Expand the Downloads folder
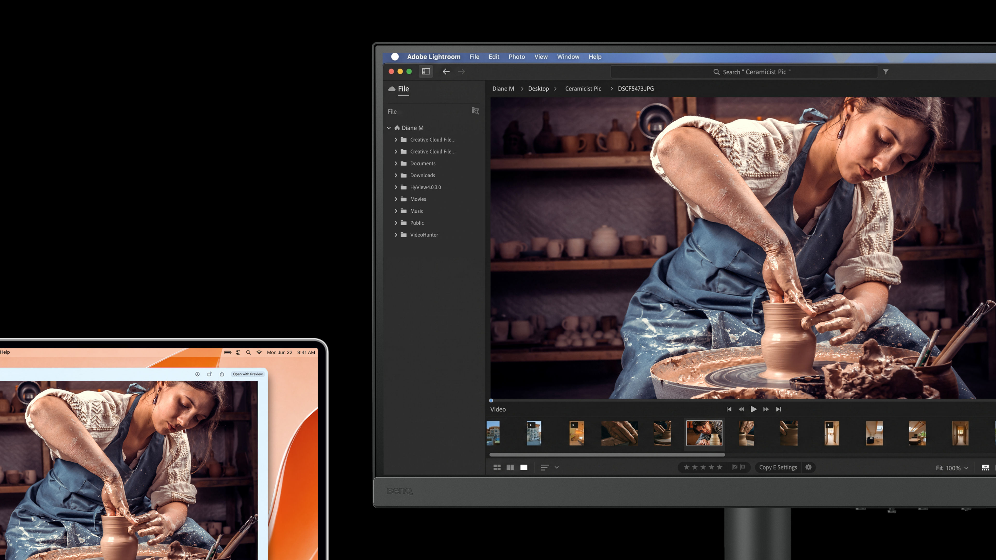Screen dimensions: 996x560 point(396,176)
